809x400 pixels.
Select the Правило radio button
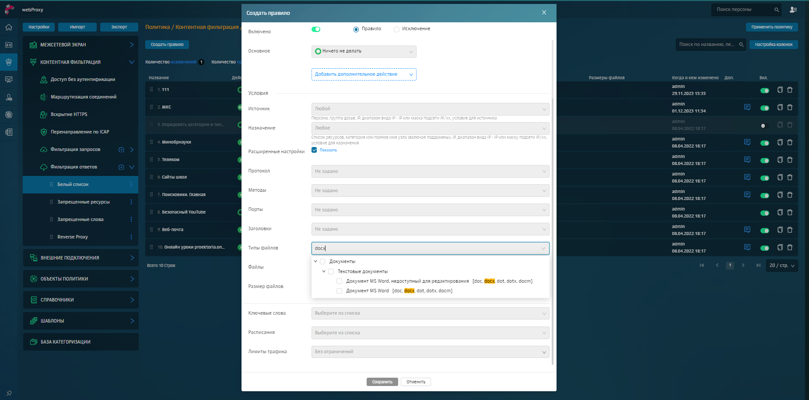tap(356, 29)
